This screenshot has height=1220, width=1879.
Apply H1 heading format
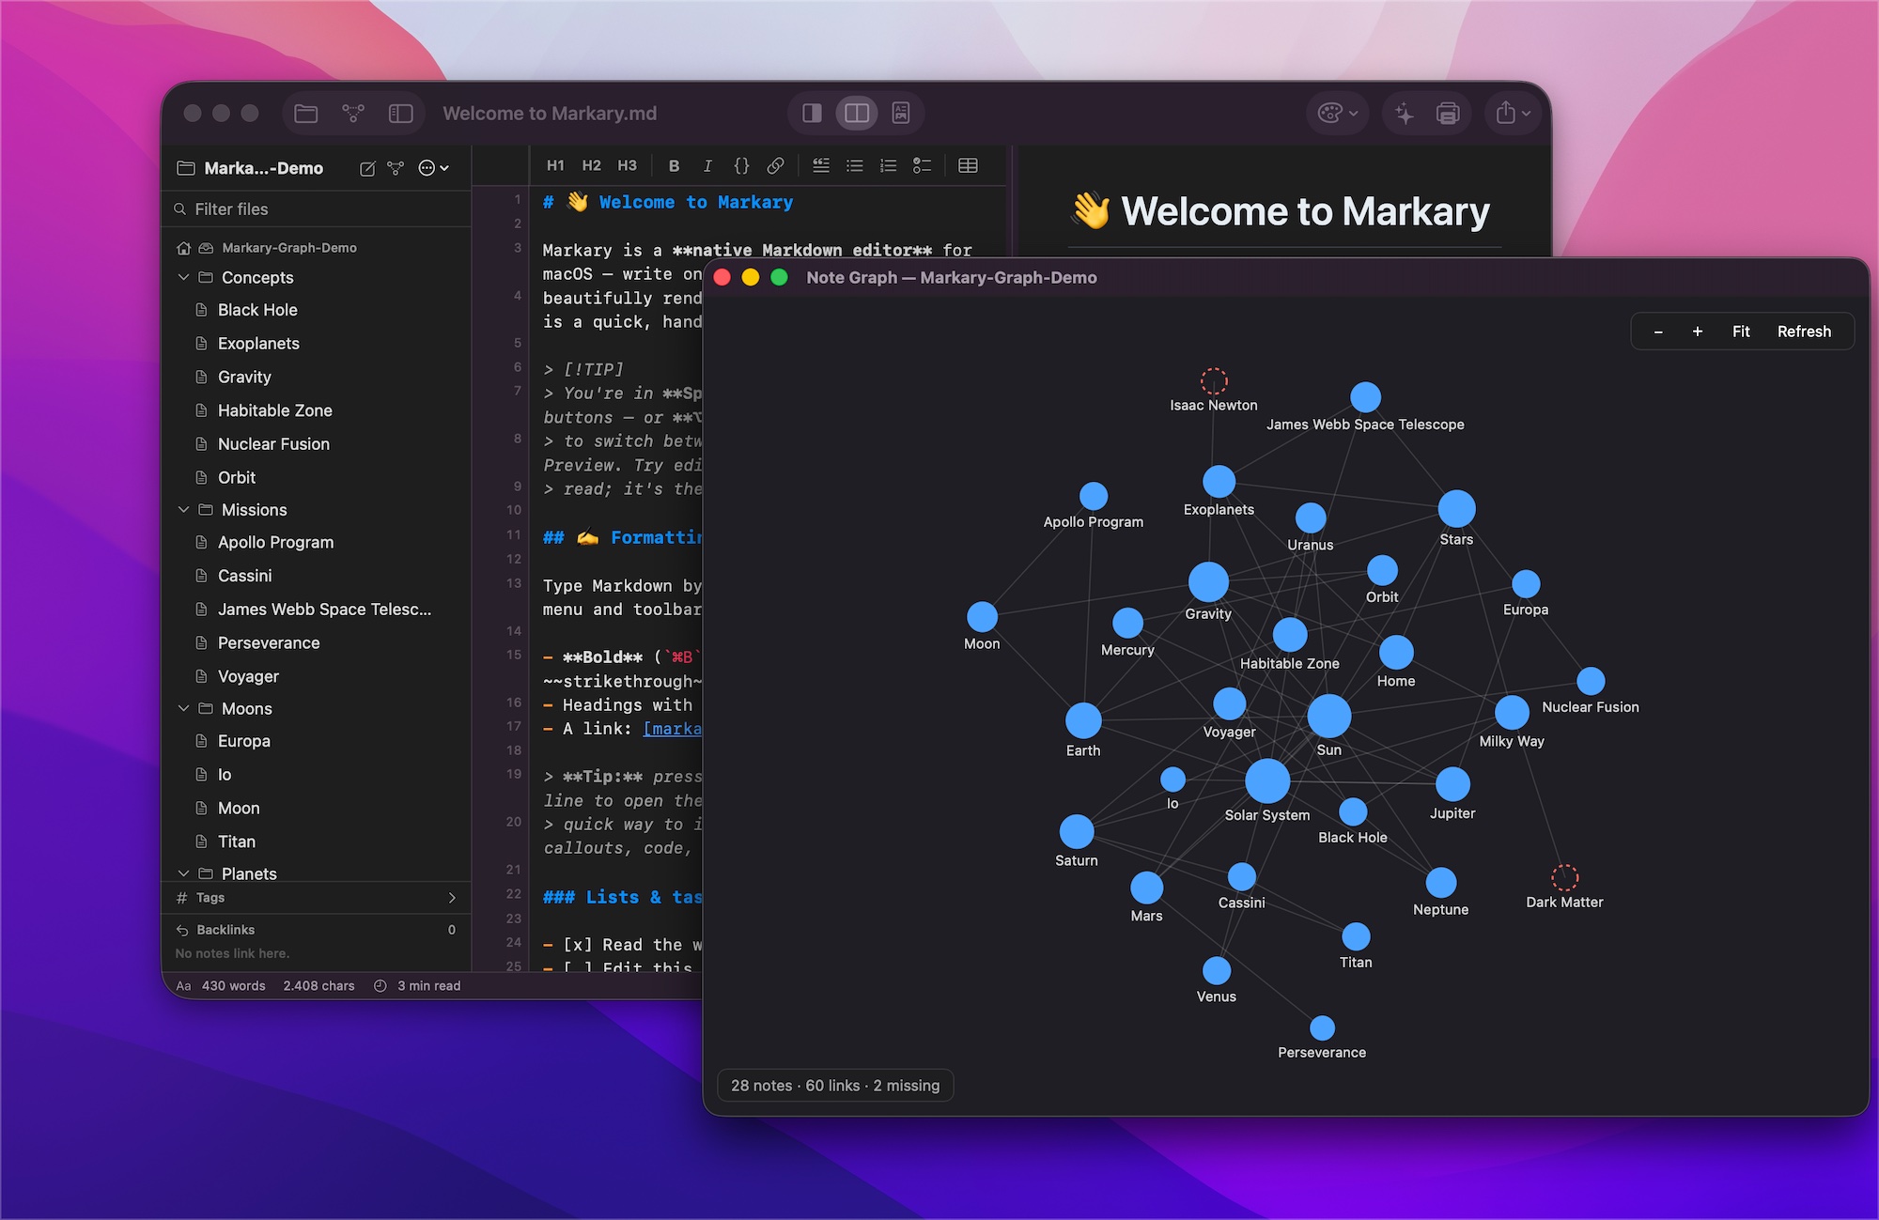555,165
